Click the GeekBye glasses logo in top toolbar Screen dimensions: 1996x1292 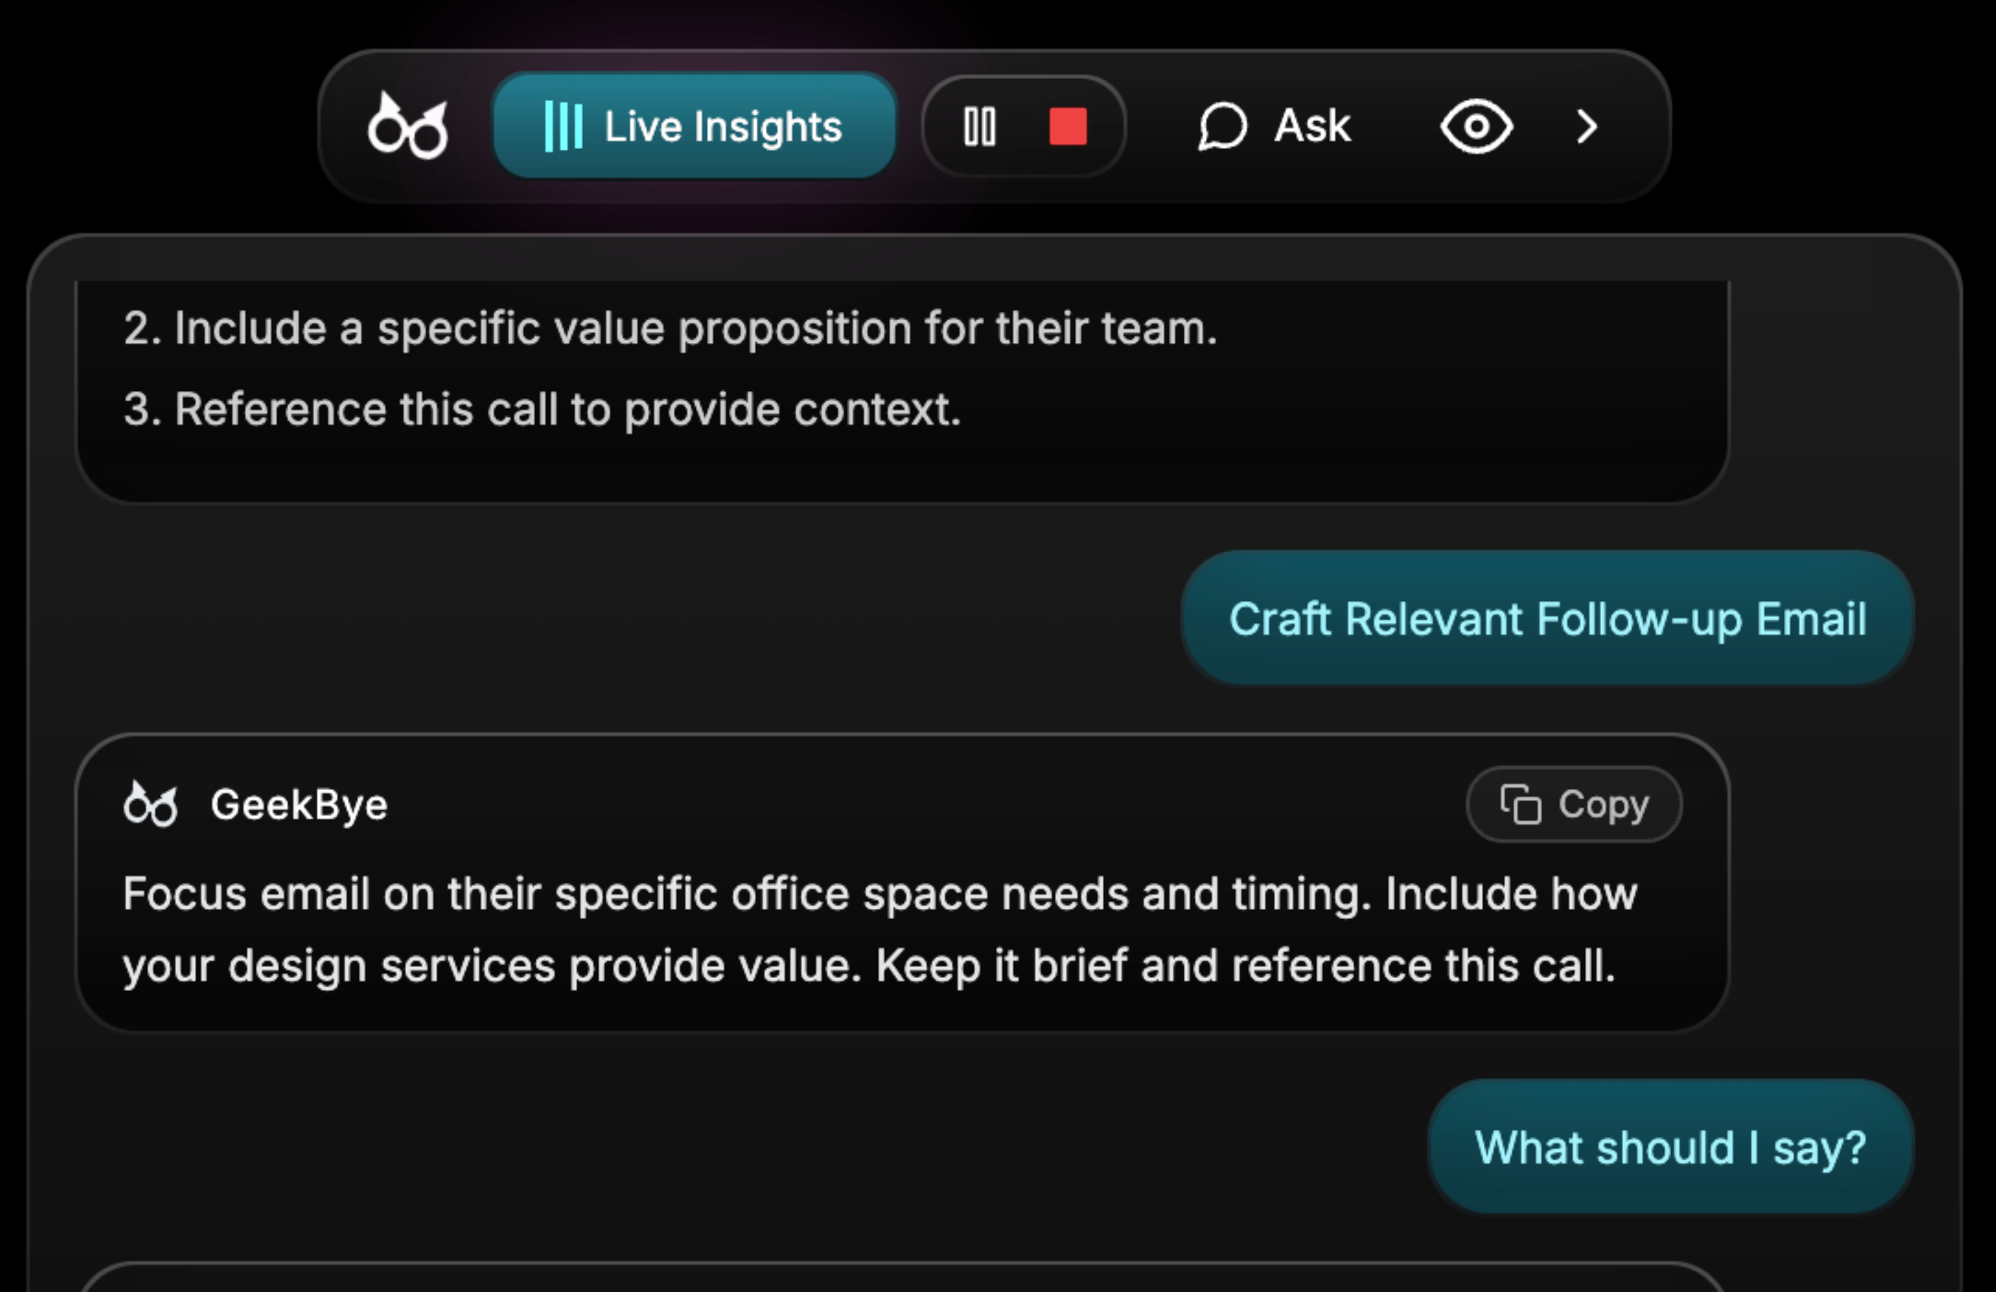pos(408,126)
